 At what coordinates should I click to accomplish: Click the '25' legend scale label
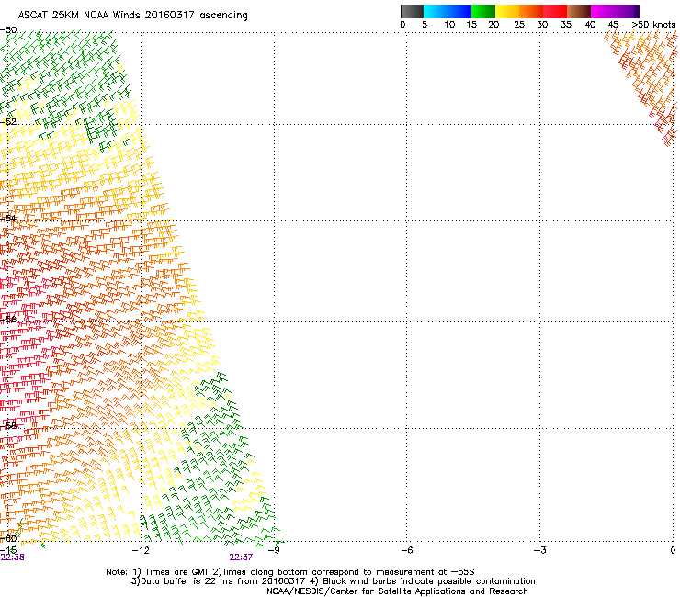coord(519,25)
